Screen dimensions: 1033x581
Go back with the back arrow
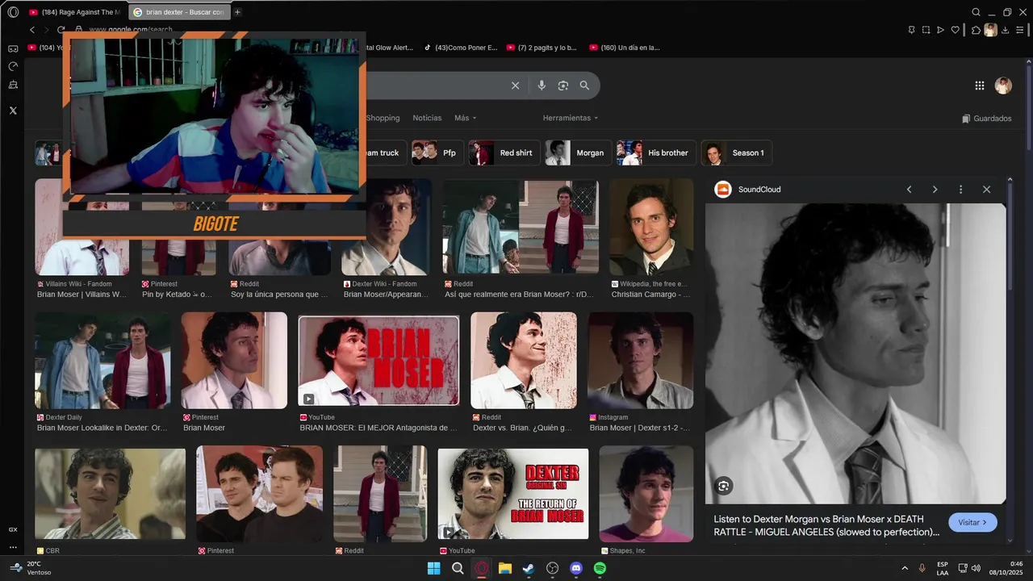tap(32, 30)
